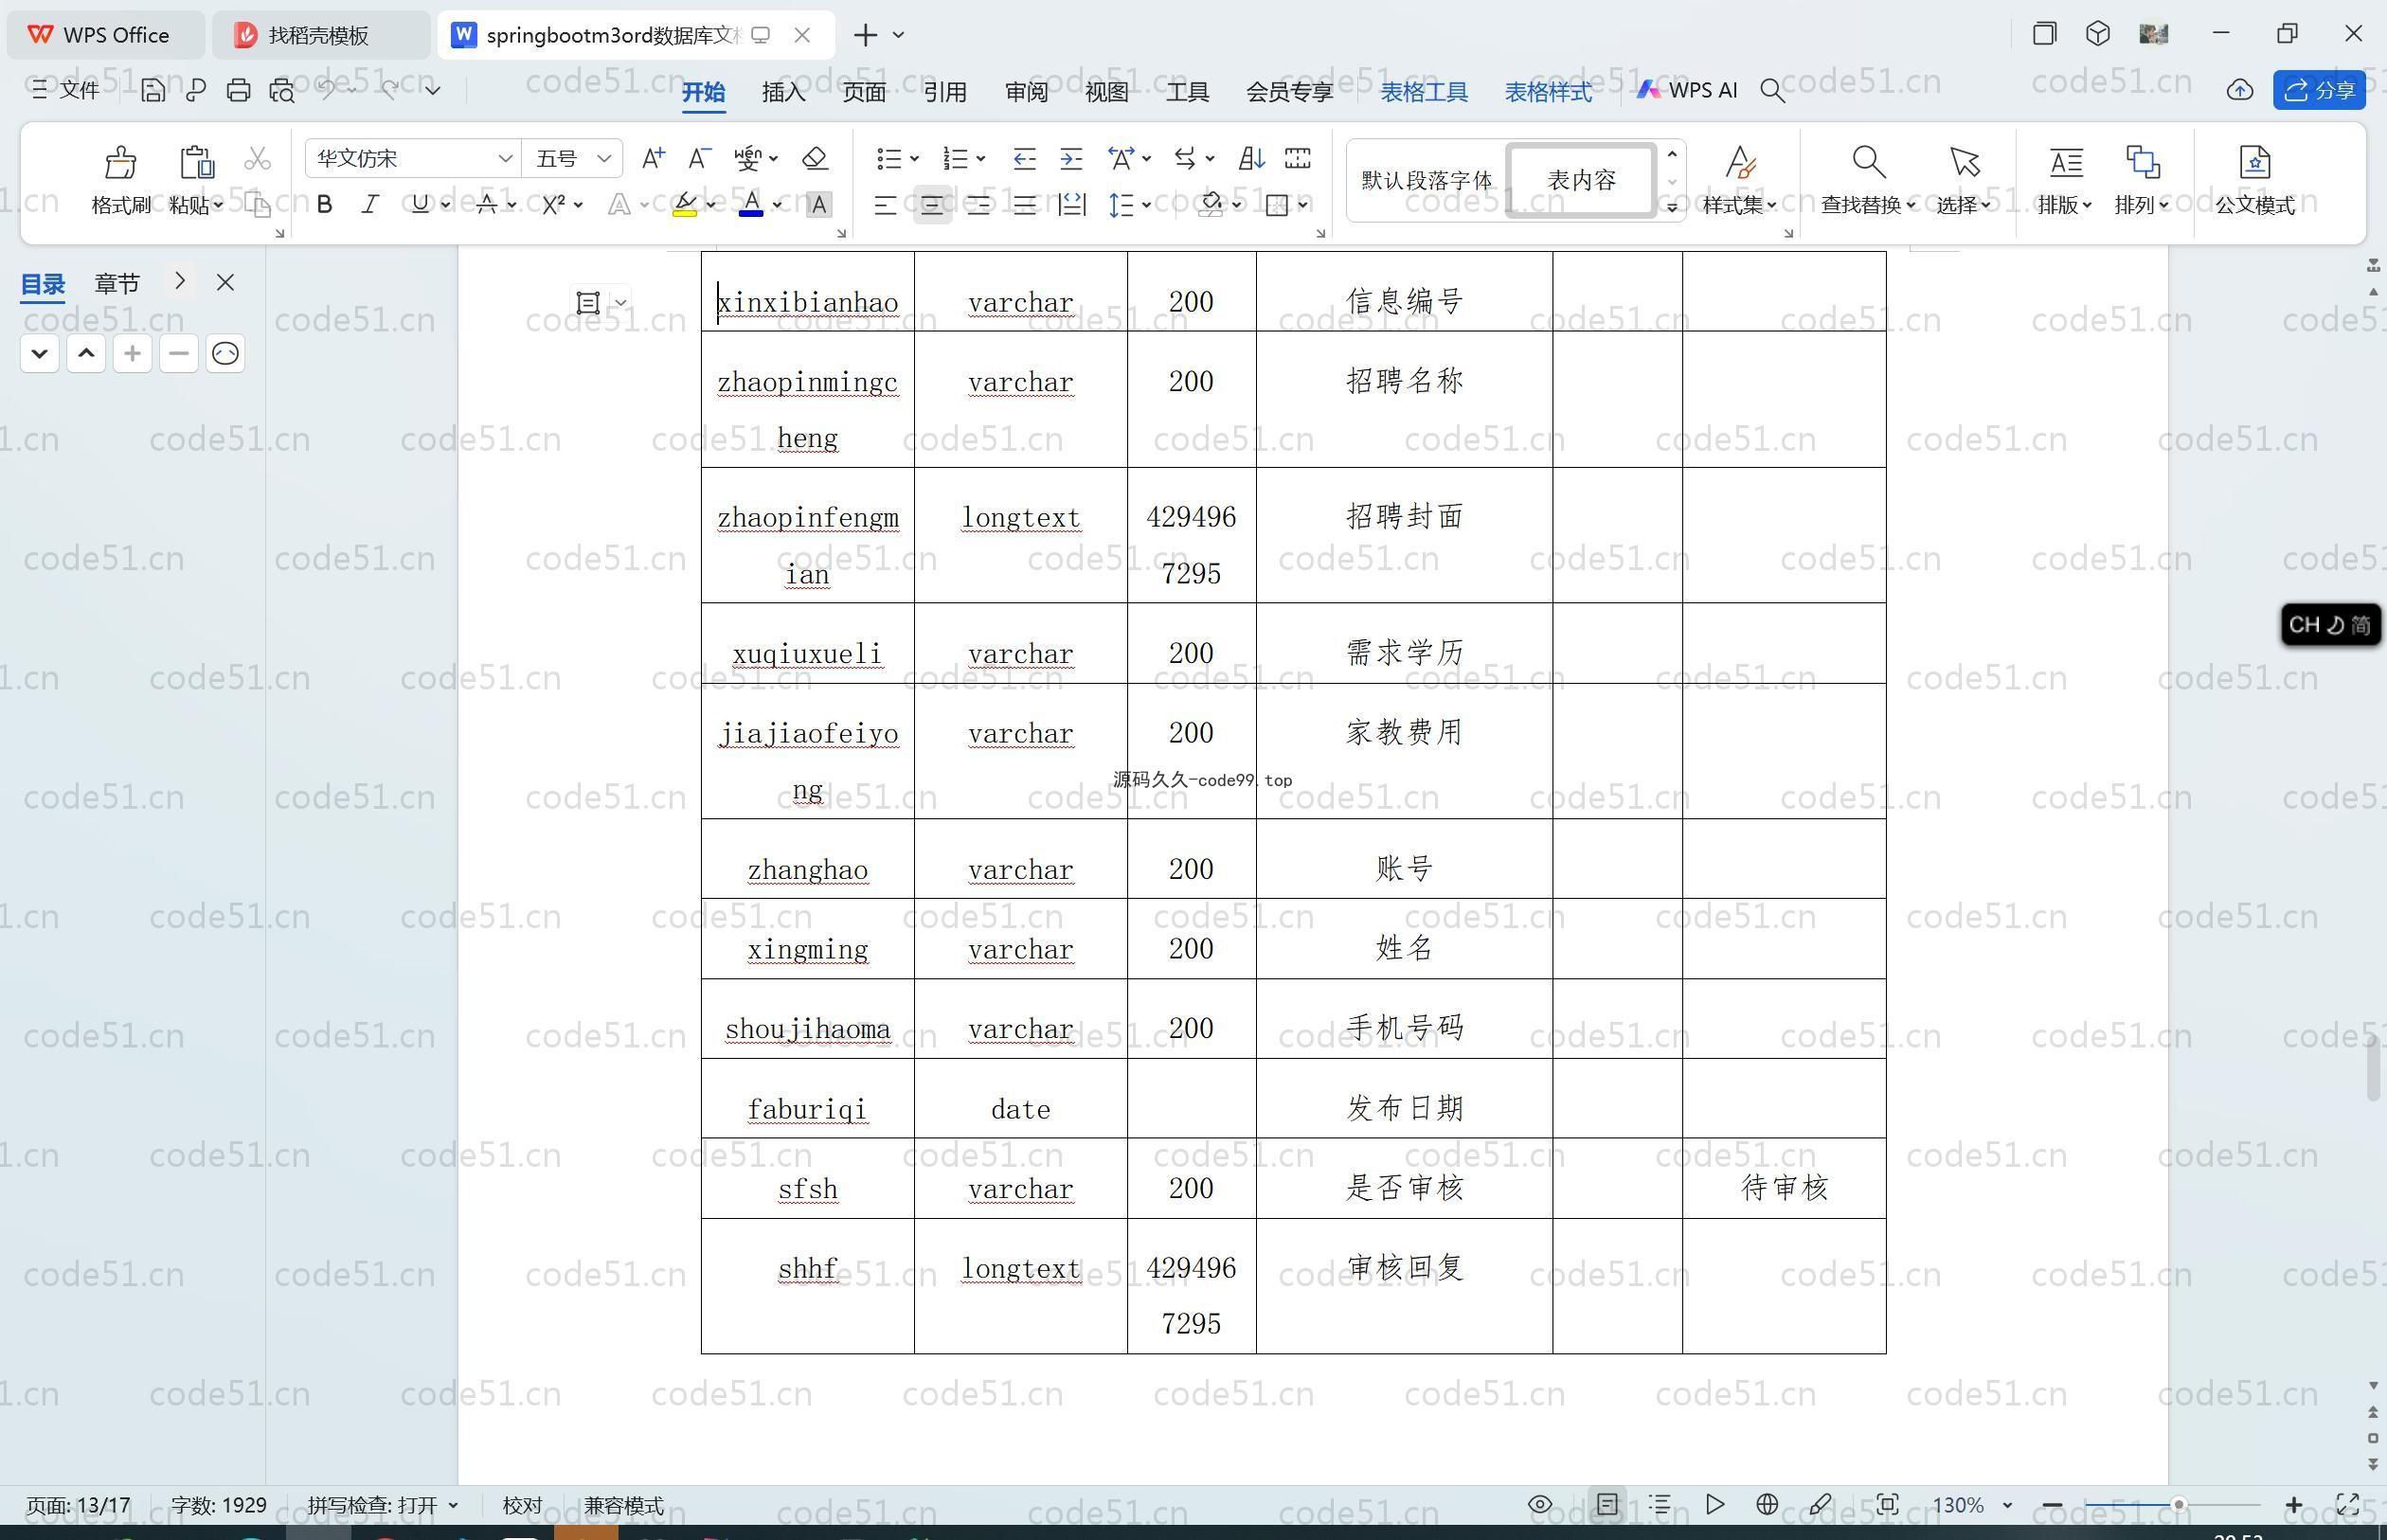Click the 分享 Share button
This screenshot has width=2387, height=1540.
[2319, 90]
